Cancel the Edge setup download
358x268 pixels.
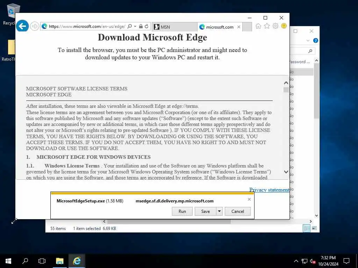pos(238,211)
